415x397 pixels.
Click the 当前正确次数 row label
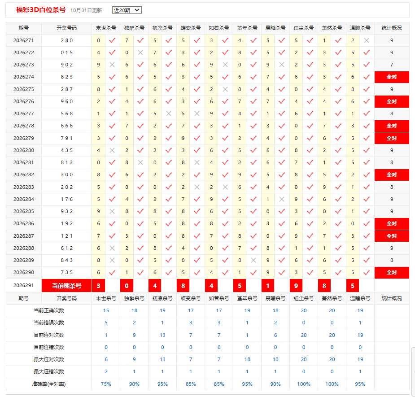tap(49, 311)
